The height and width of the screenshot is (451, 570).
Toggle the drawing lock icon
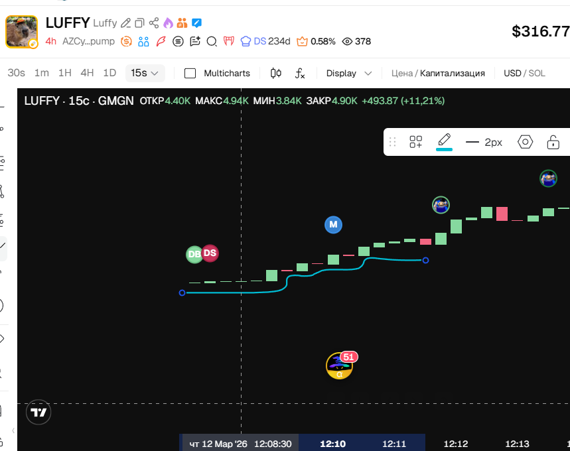pos(553,142)
